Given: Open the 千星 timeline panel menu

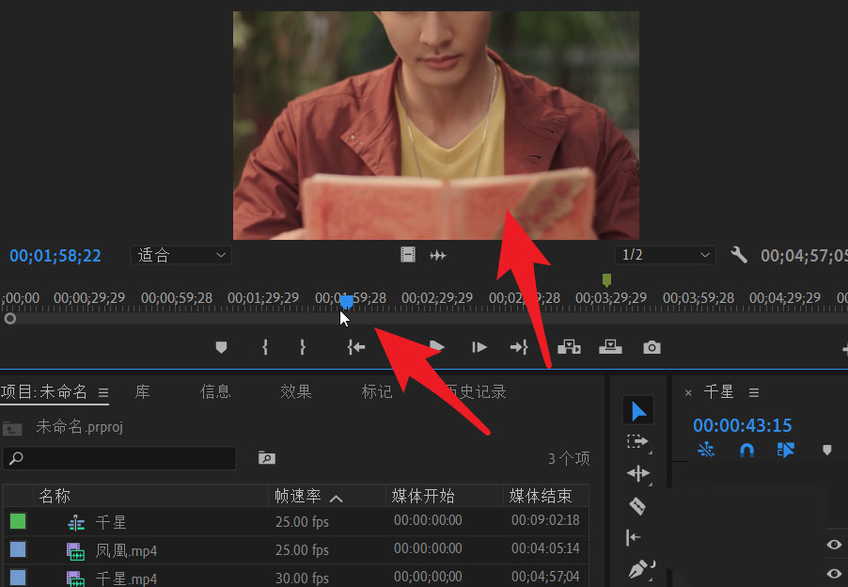Looking at the screenshot, I should click(x=754, y=393).
